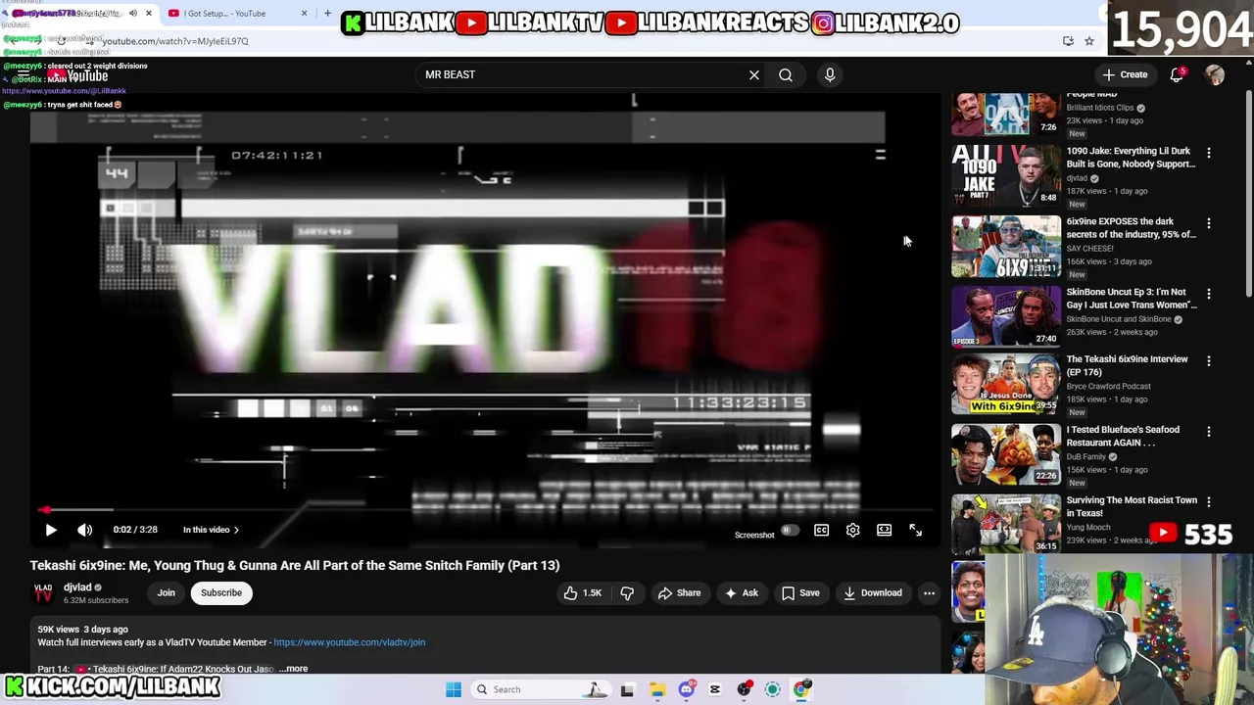This screenshot has width=1254, height=705.
Task: Open the 6ix9ine EXPOSES thumbnail
Action: [1006, 246]
